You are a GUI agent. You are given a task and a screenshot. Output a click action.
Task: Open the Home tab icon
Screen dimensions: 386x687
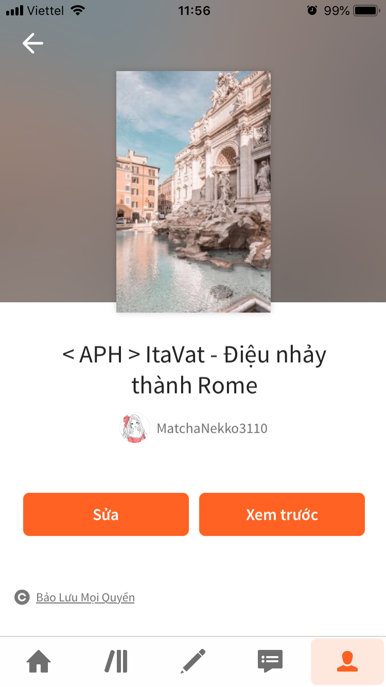click(39, 662)
